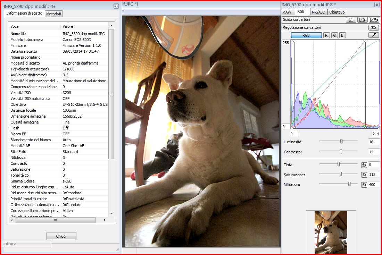
Task: Click the tone curve icon with plus sign
Action: coord(362,20)
